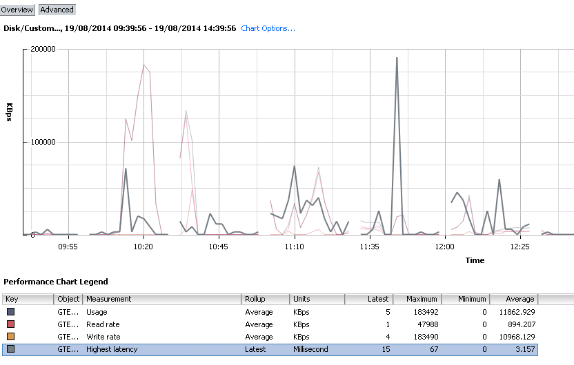Sort legend by Measurement column header
The height and width of the screenshot is (365, 574).
coord(162,299)
